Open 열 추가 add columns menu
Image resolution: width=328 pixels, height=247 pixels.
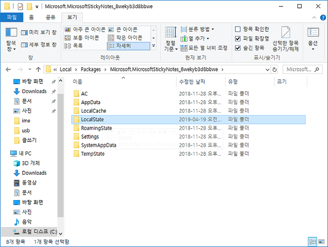195,39
